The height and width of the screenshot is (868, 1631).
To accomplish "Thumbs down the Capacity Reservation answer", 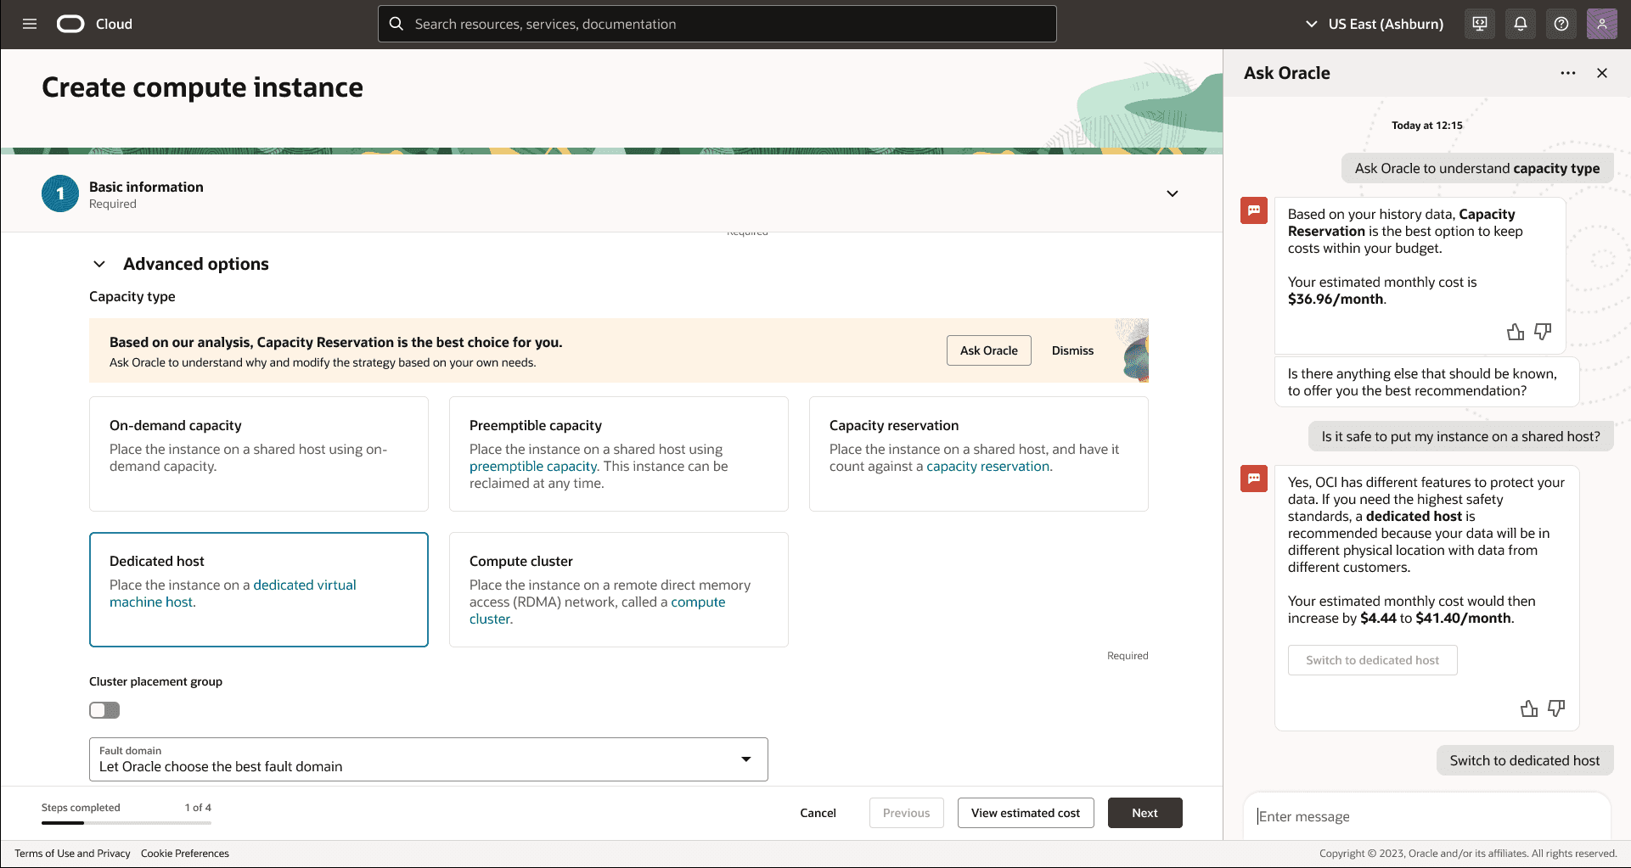I will tap(1543, 332).
